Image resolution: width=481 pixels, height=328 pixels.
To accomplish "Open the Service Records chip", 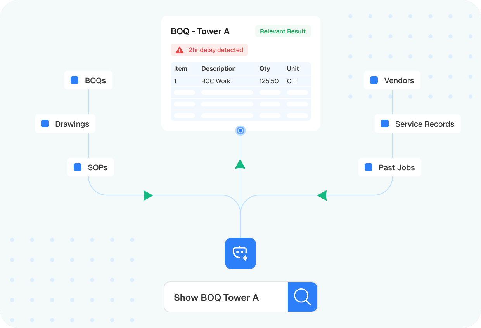I will click(418, 124).
